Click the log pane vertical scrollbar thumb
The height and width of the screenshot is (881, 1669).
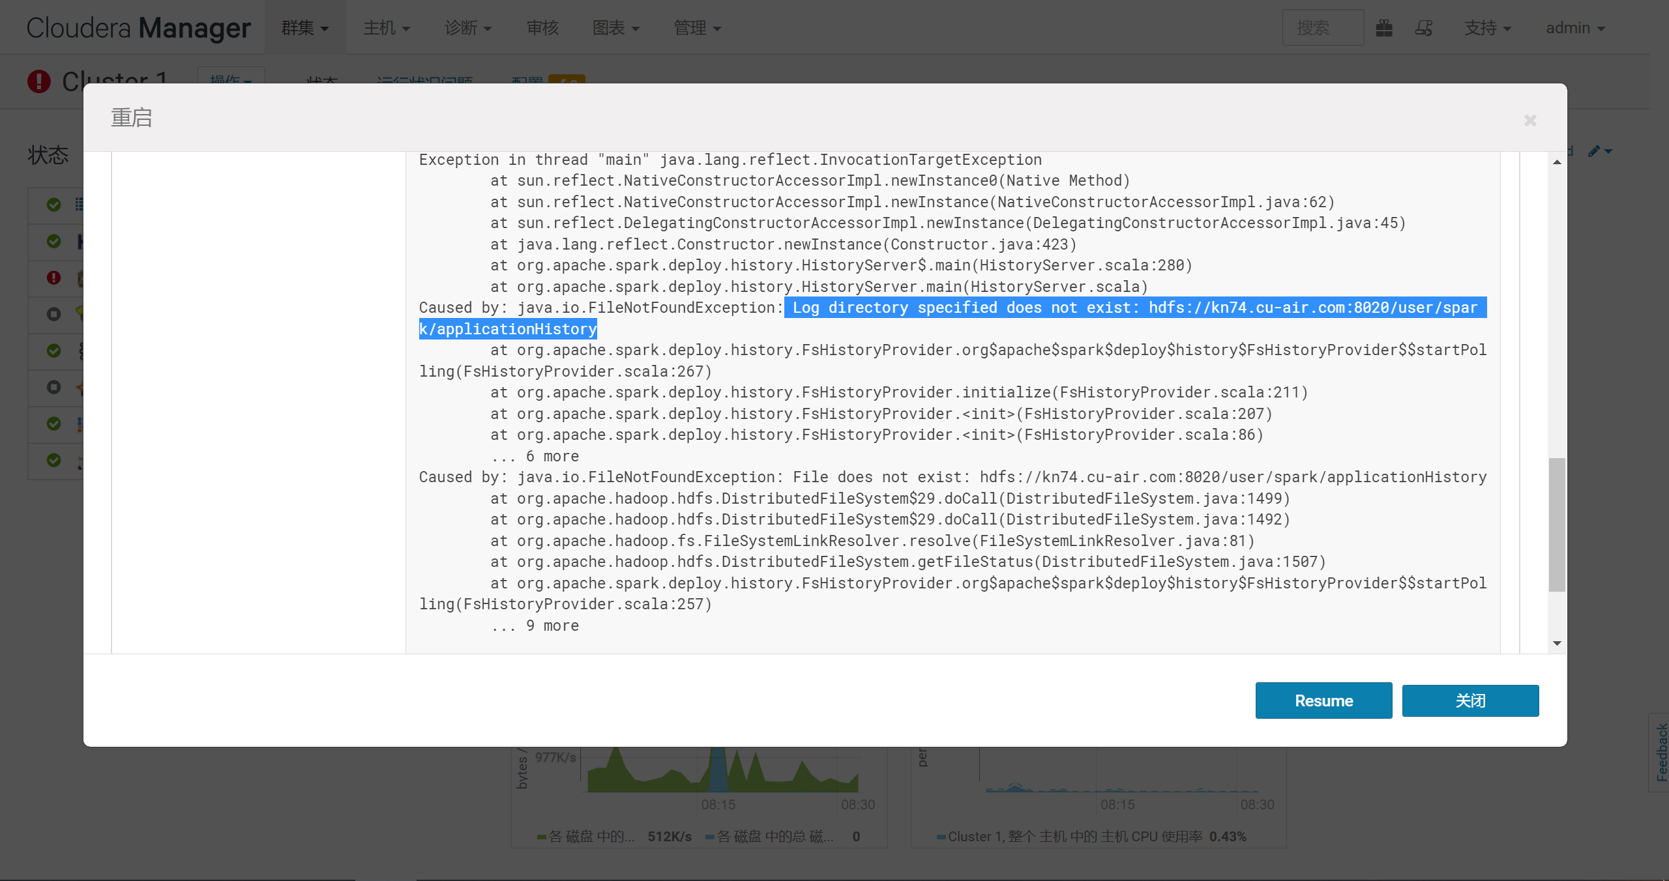click(x=1557, y=525)
